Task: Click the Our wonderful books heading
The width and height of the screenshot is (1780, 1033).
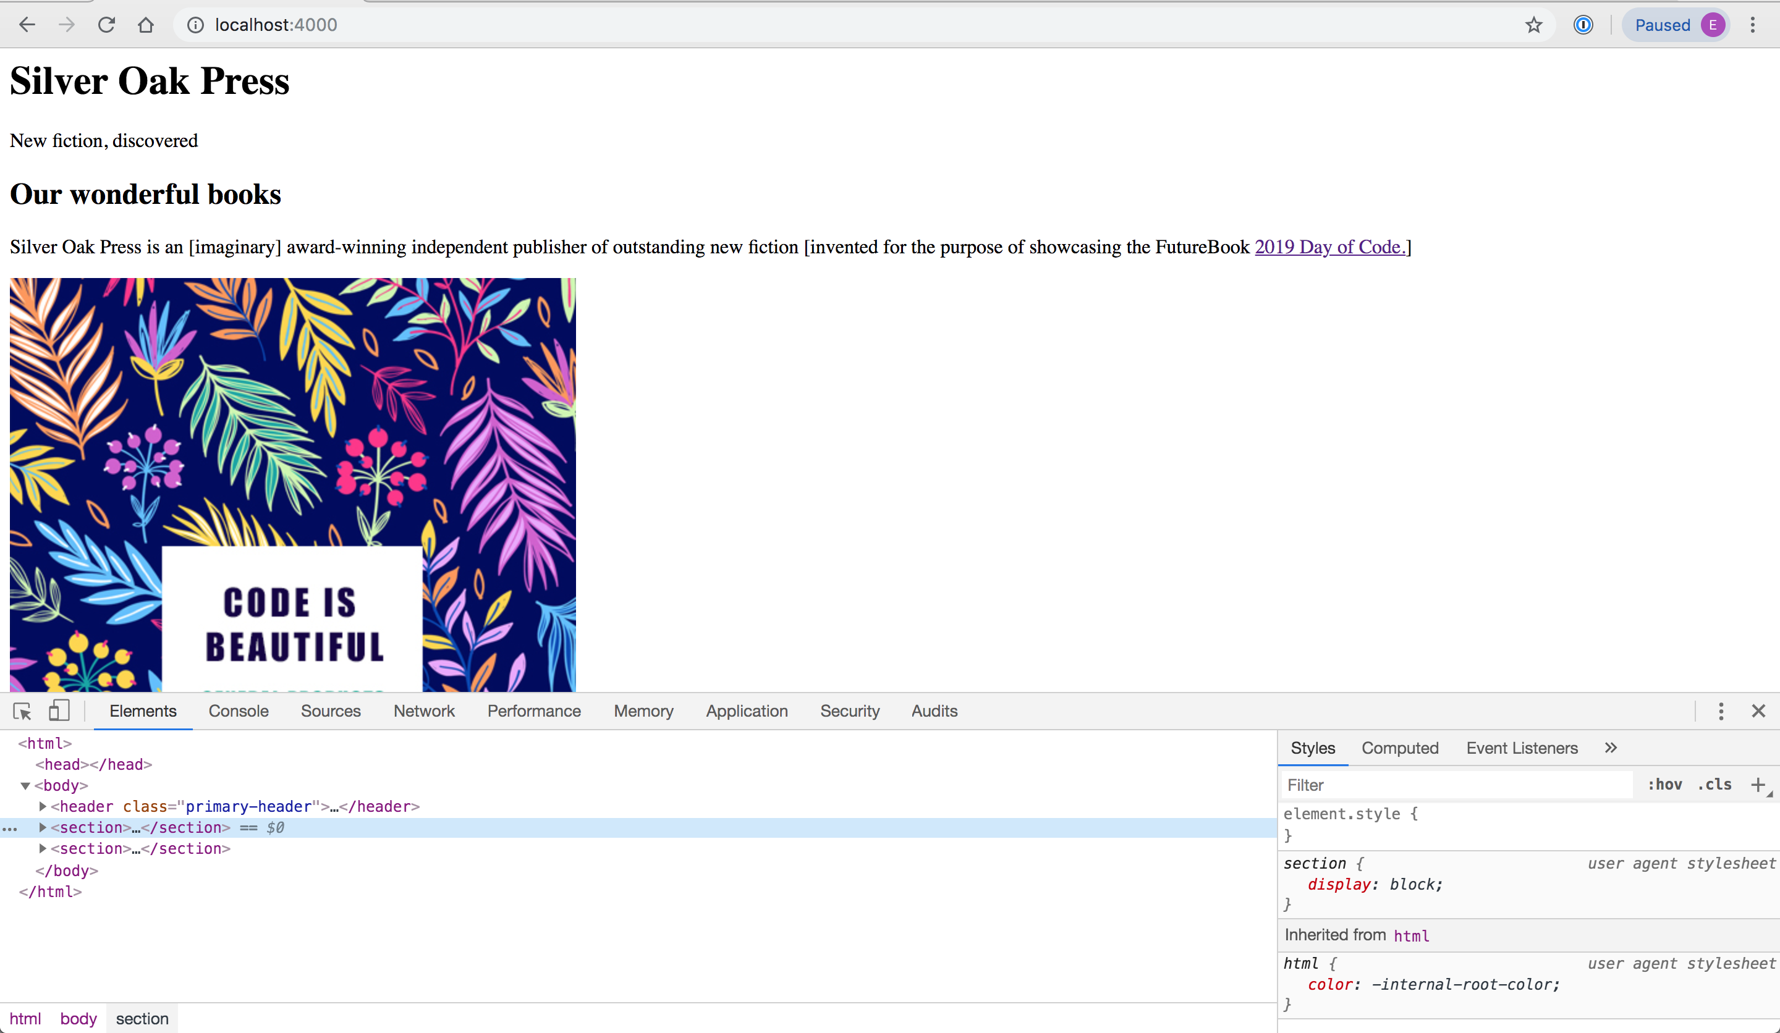Action: 145,194
